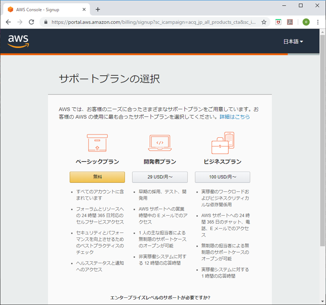This screenshot has width=326, height=305.
Task: Open the McAfee extension icon
Action: (278, 22)
